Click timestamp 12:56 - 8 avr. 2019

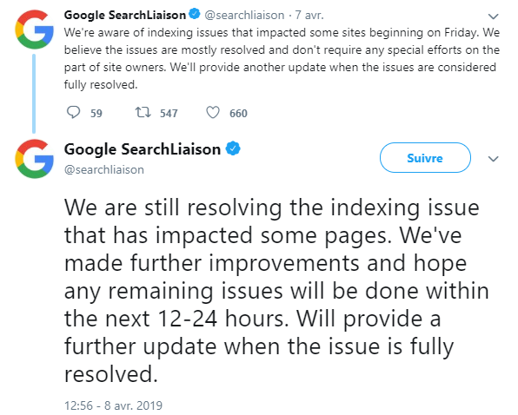113,405
